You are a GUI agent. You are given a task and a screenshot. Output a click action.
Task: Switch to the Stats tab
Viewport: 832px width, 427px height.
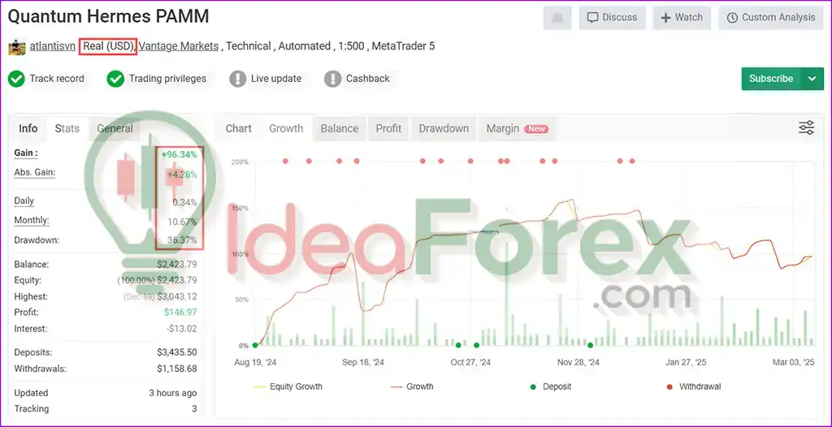[67, 128]
